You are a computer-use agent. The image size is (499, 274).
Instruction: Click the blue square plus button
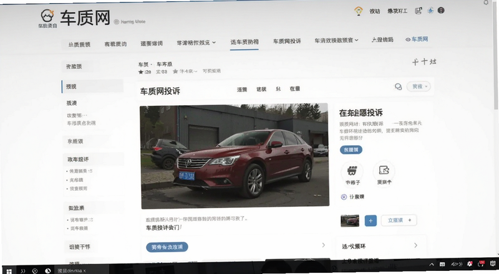(x=371, y=220)
